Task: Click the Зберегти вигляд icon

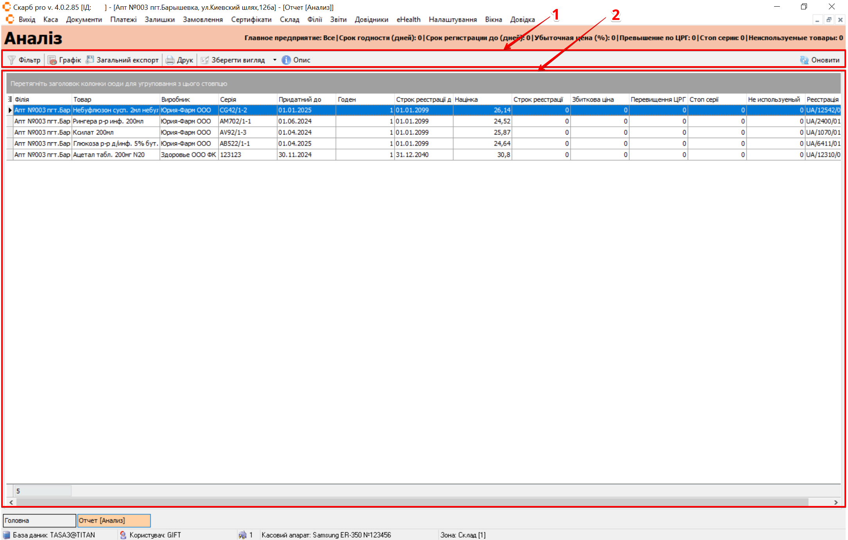Action: 205,60
